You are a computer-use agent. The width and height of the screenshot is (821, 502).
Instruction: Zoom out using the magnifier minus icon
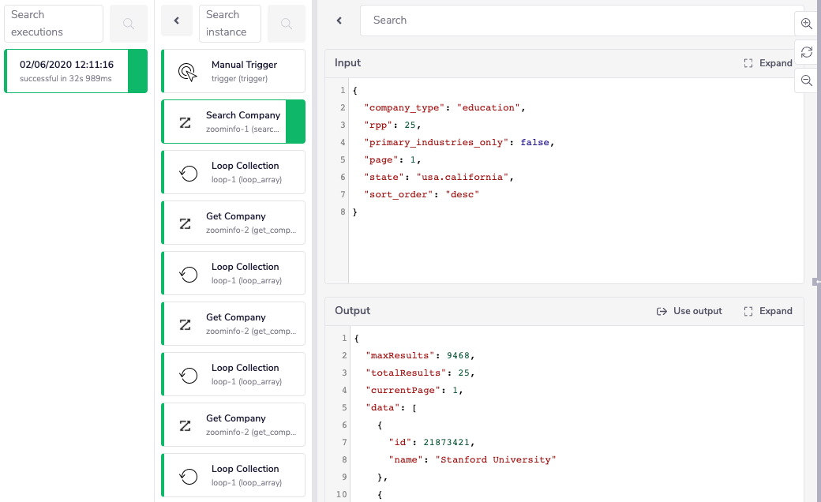tap(806, 81)
